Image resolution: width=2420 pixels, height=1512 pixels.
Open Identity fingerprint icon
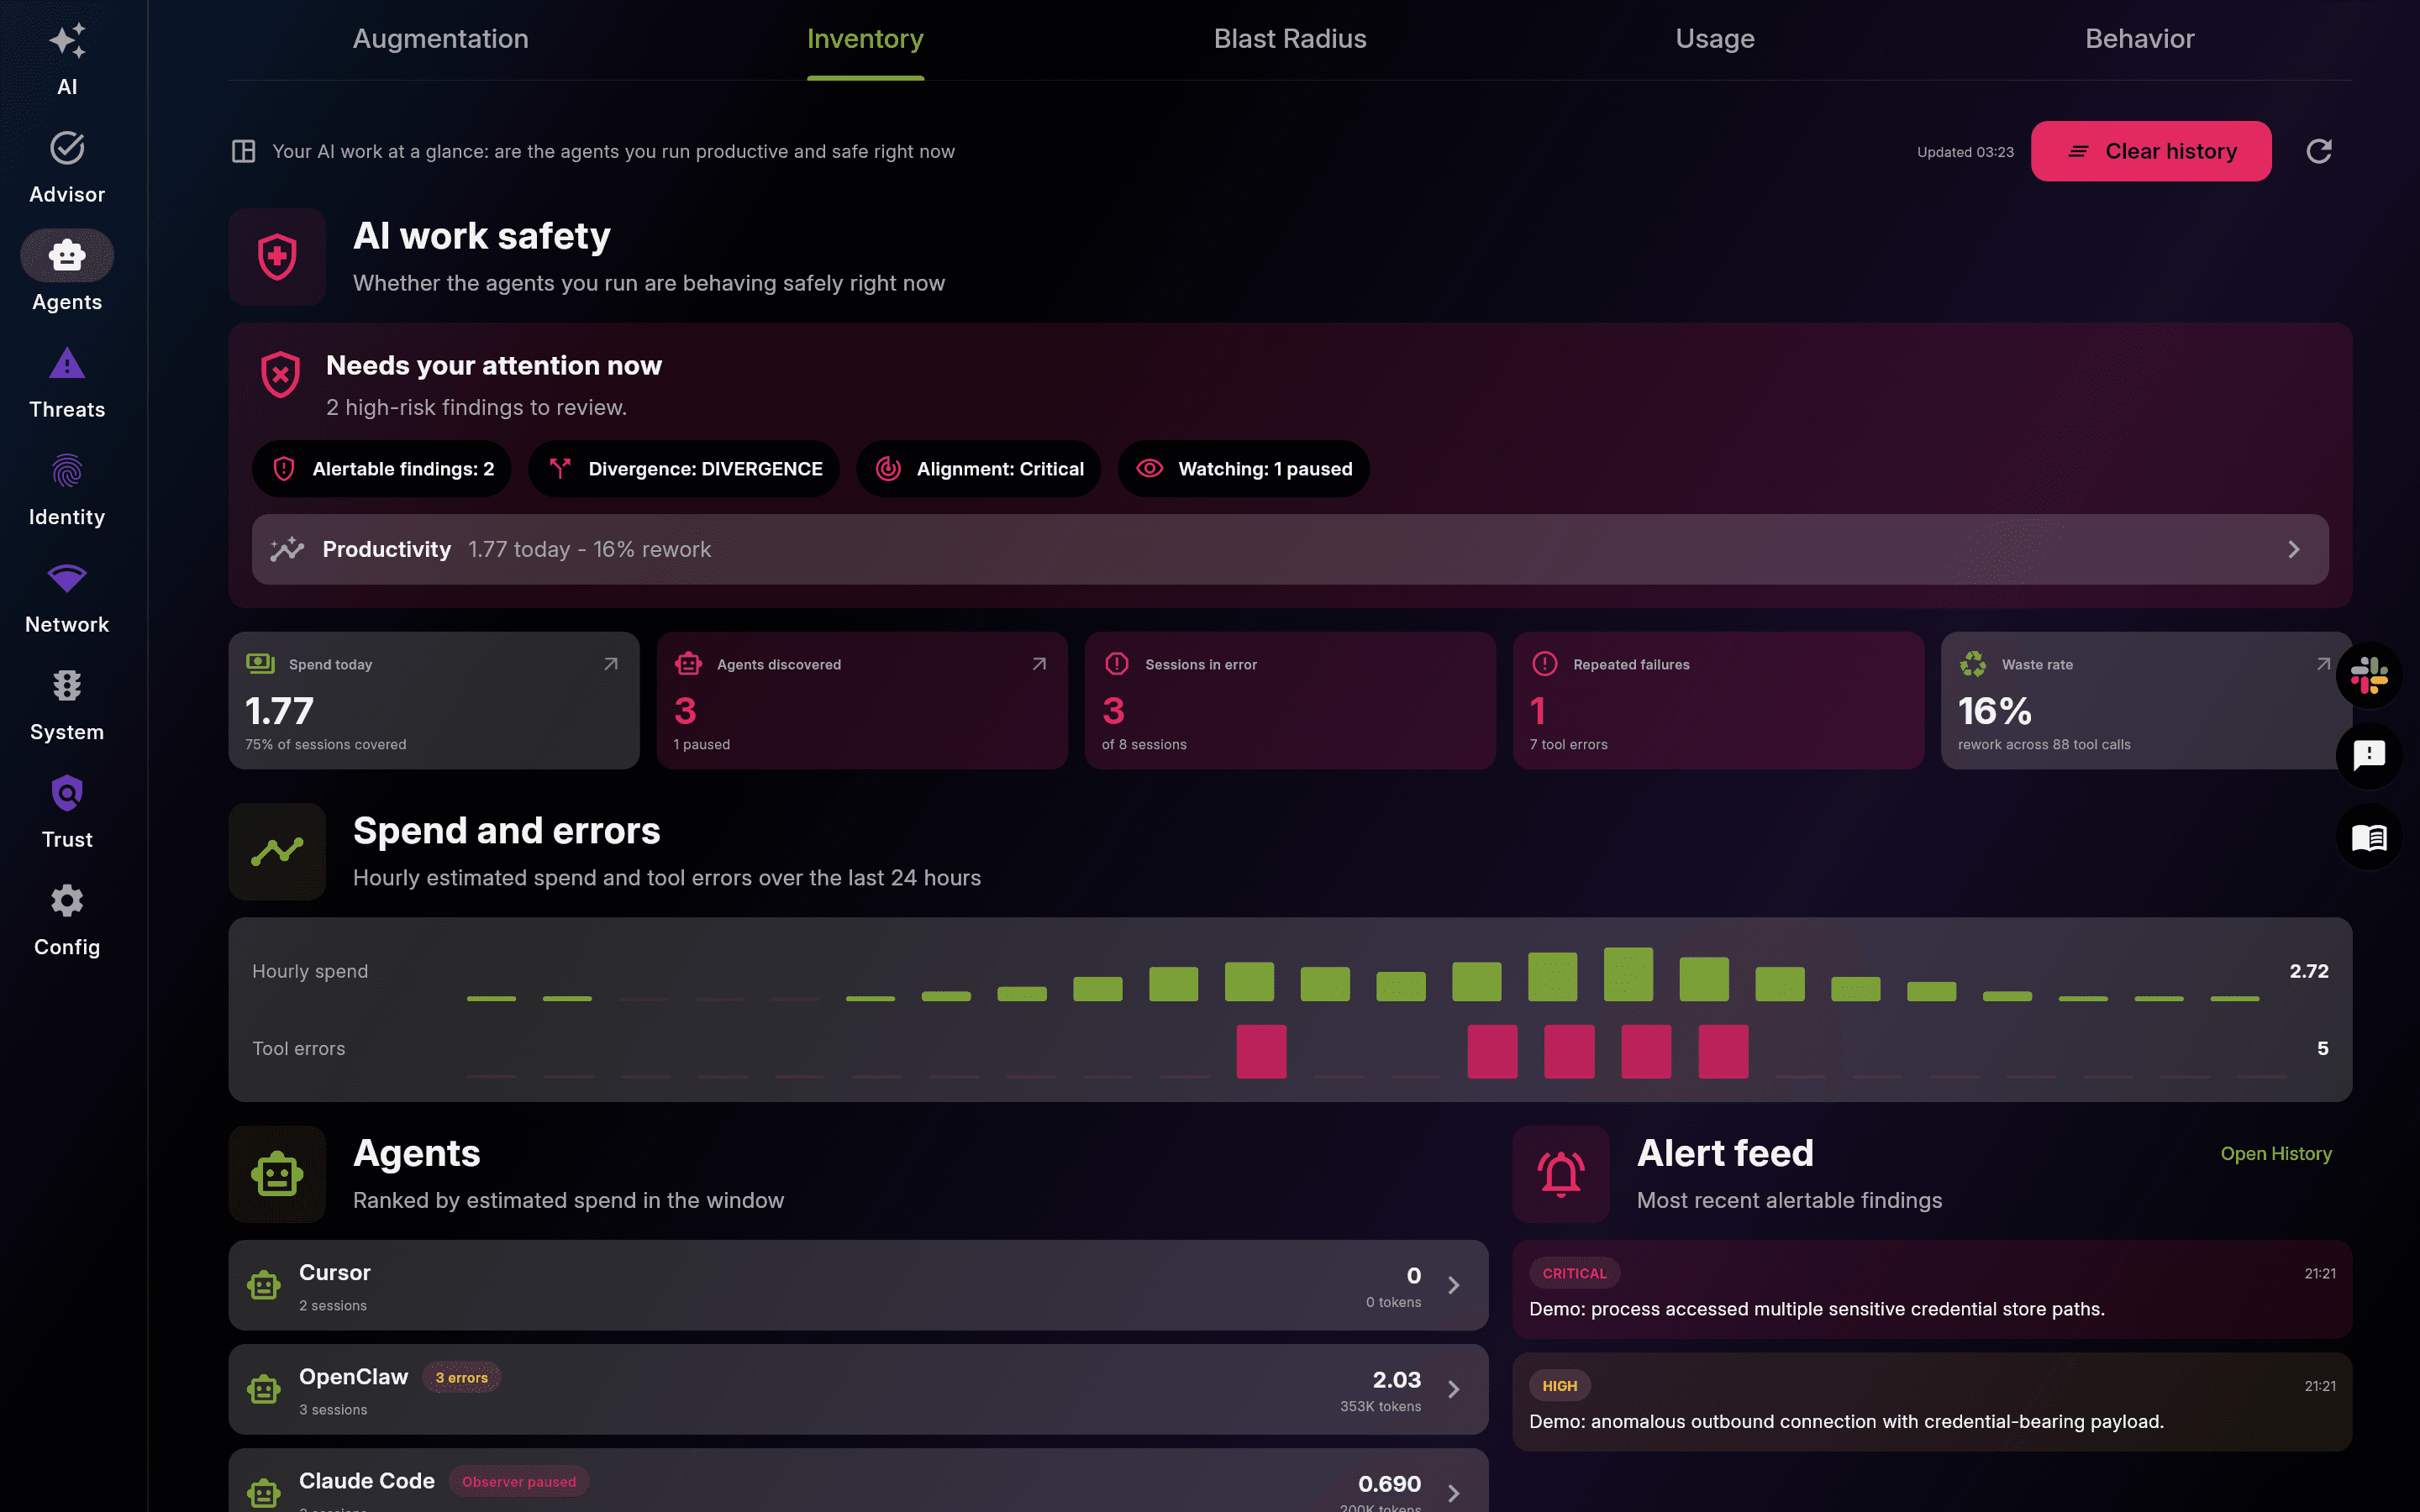[67, 471]
